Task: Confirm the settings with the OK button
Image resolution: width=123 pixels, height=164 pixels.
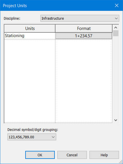Action: (x=40, y=155)
